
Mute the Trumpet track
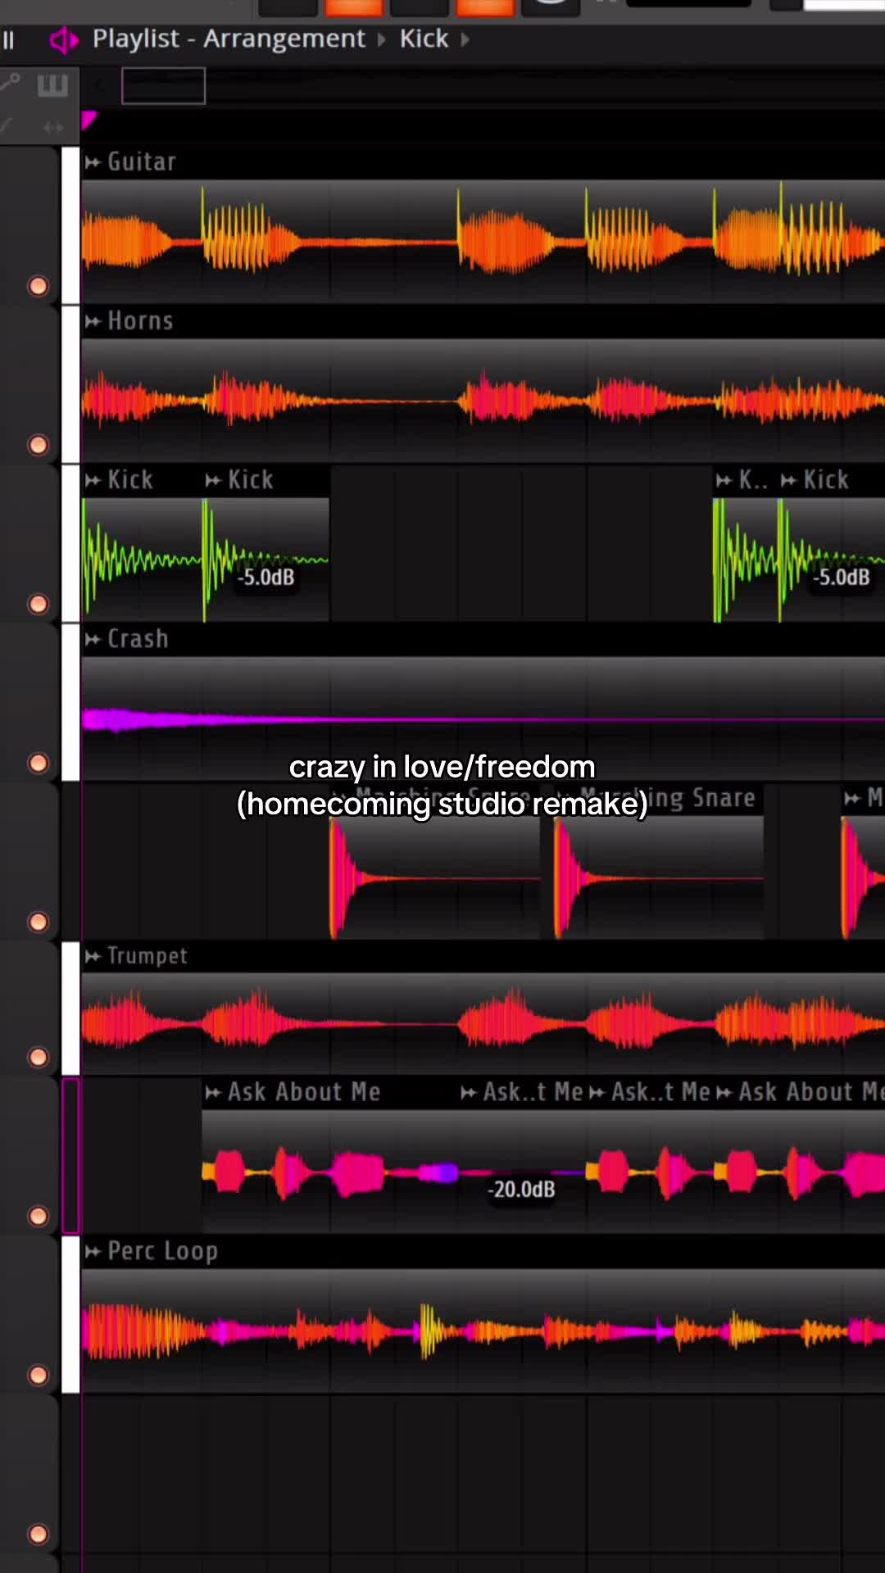(x=38, y=1057)
